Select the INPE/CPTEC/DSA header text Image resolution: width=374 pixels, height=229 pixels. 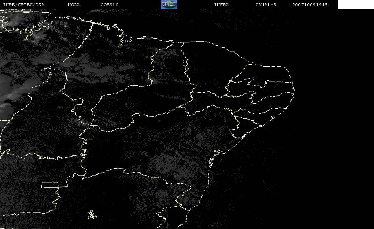coord(24,5)
